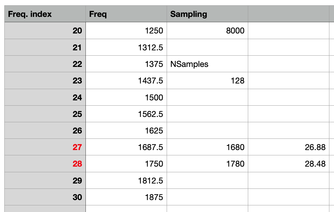334x212 pixels.
Task: Select frequency cell 1312.5
Action: pyautogui.click(x=126, y=47)
